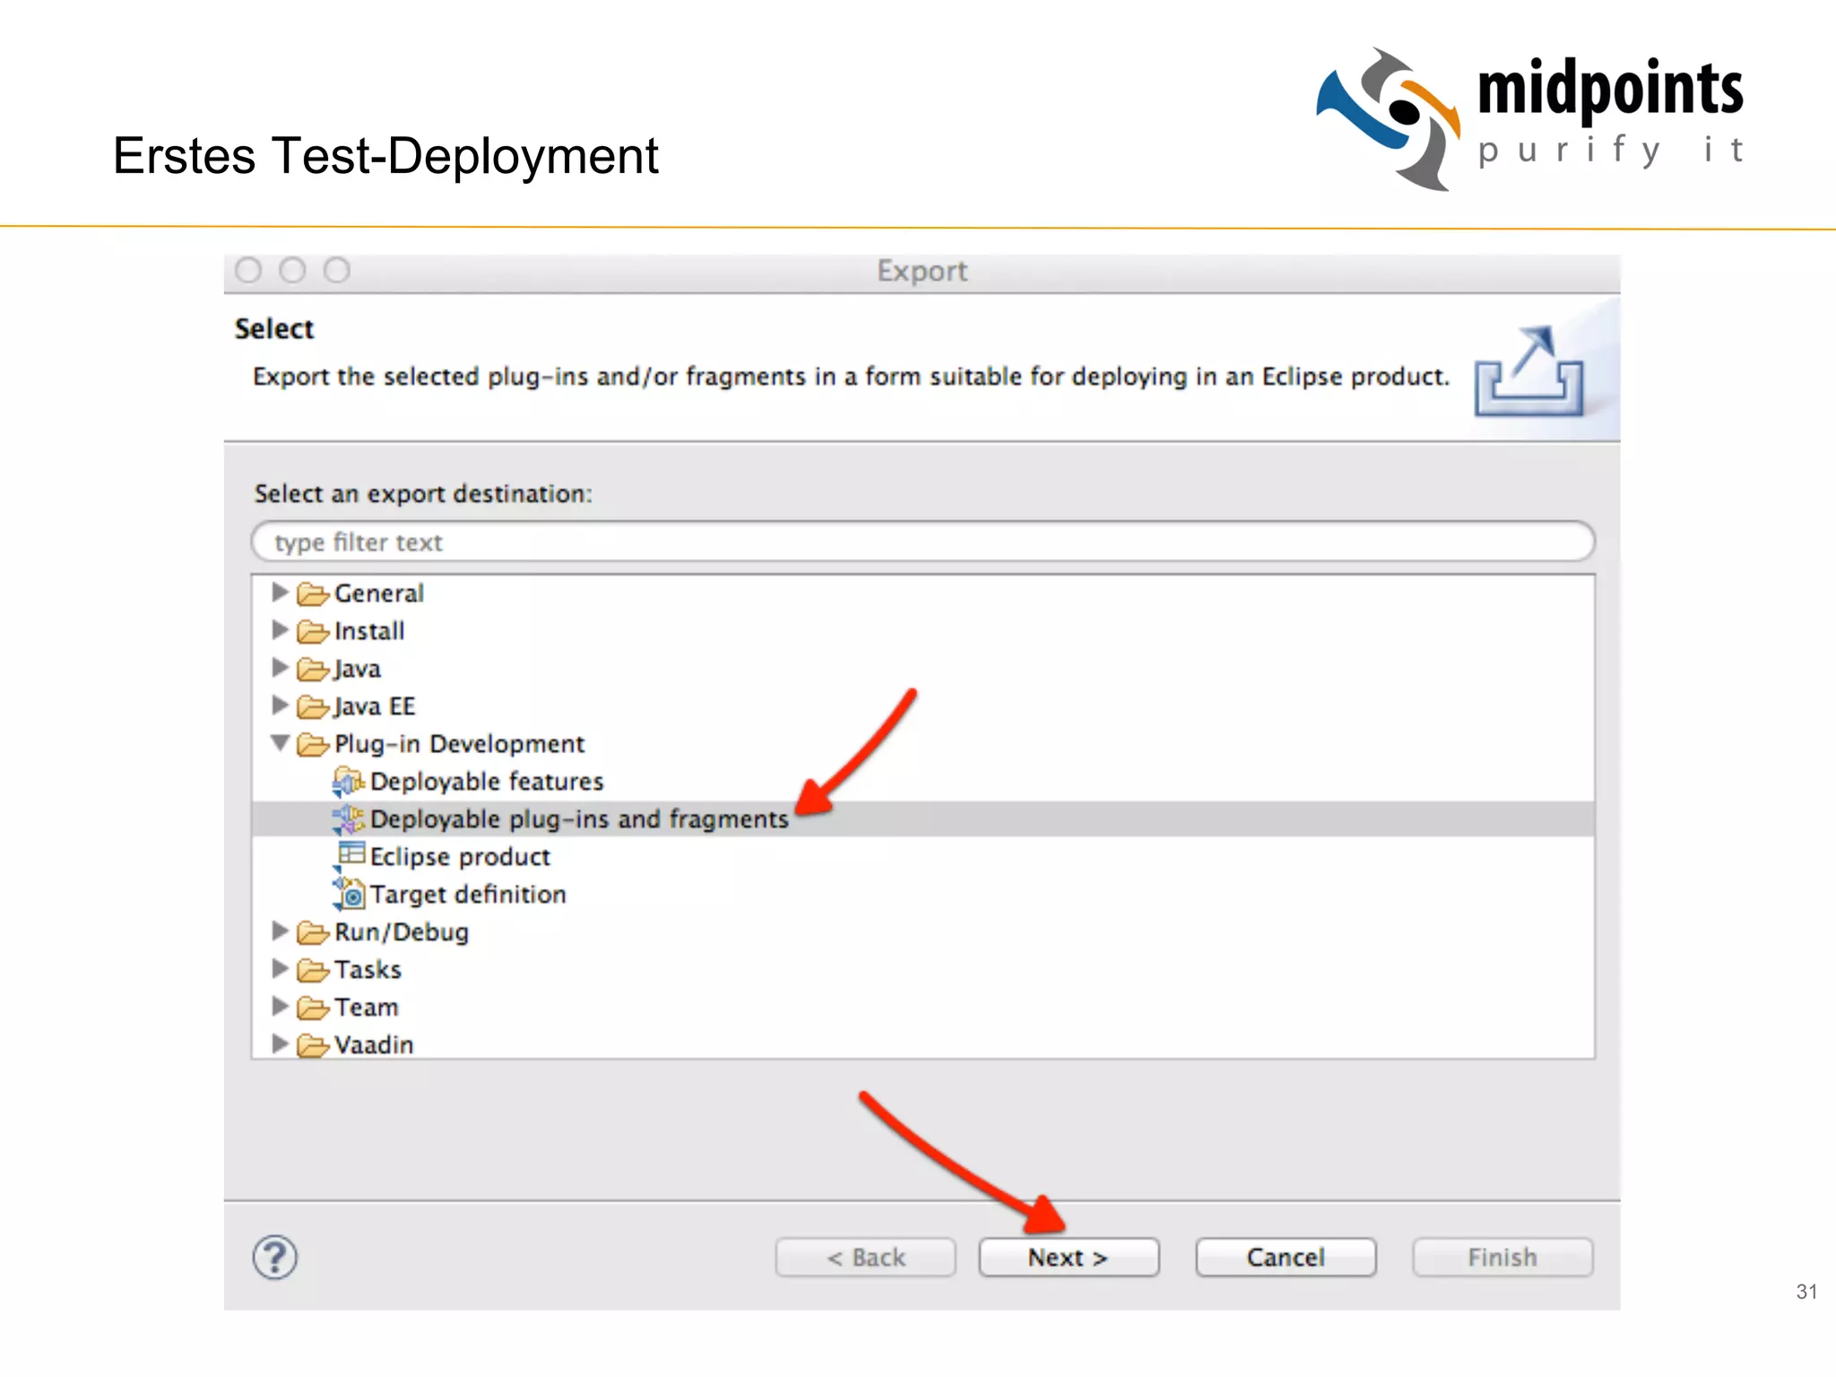This screenshot has width=1836, height=1377.
Task: Click the Tasks folder icon
Action: click(313, 971)
